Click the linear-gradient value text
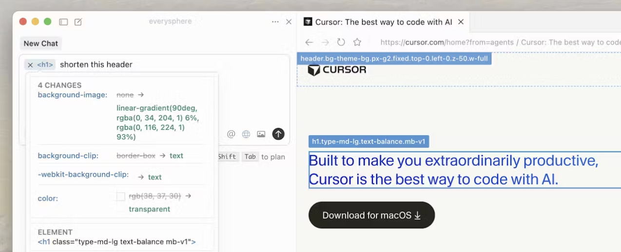 158,123
